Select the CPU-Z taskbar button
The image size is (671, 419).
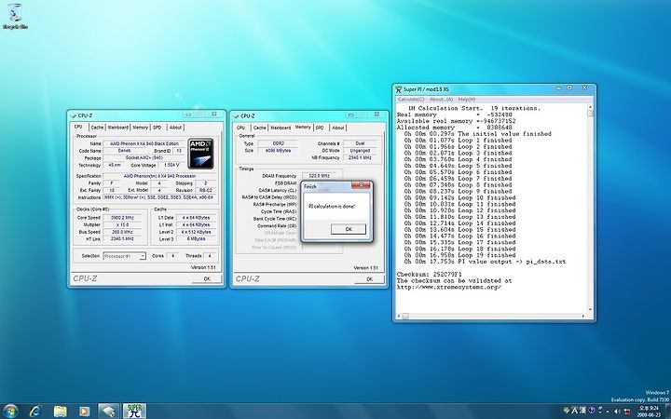(x=109, y=412)
